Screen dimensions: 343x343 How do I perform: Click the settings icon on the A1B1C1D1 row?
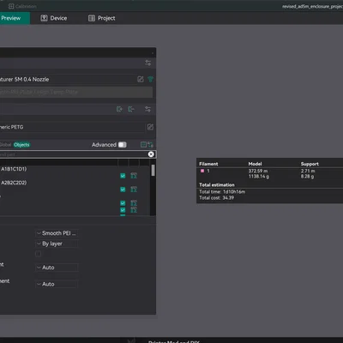point(134,176)
